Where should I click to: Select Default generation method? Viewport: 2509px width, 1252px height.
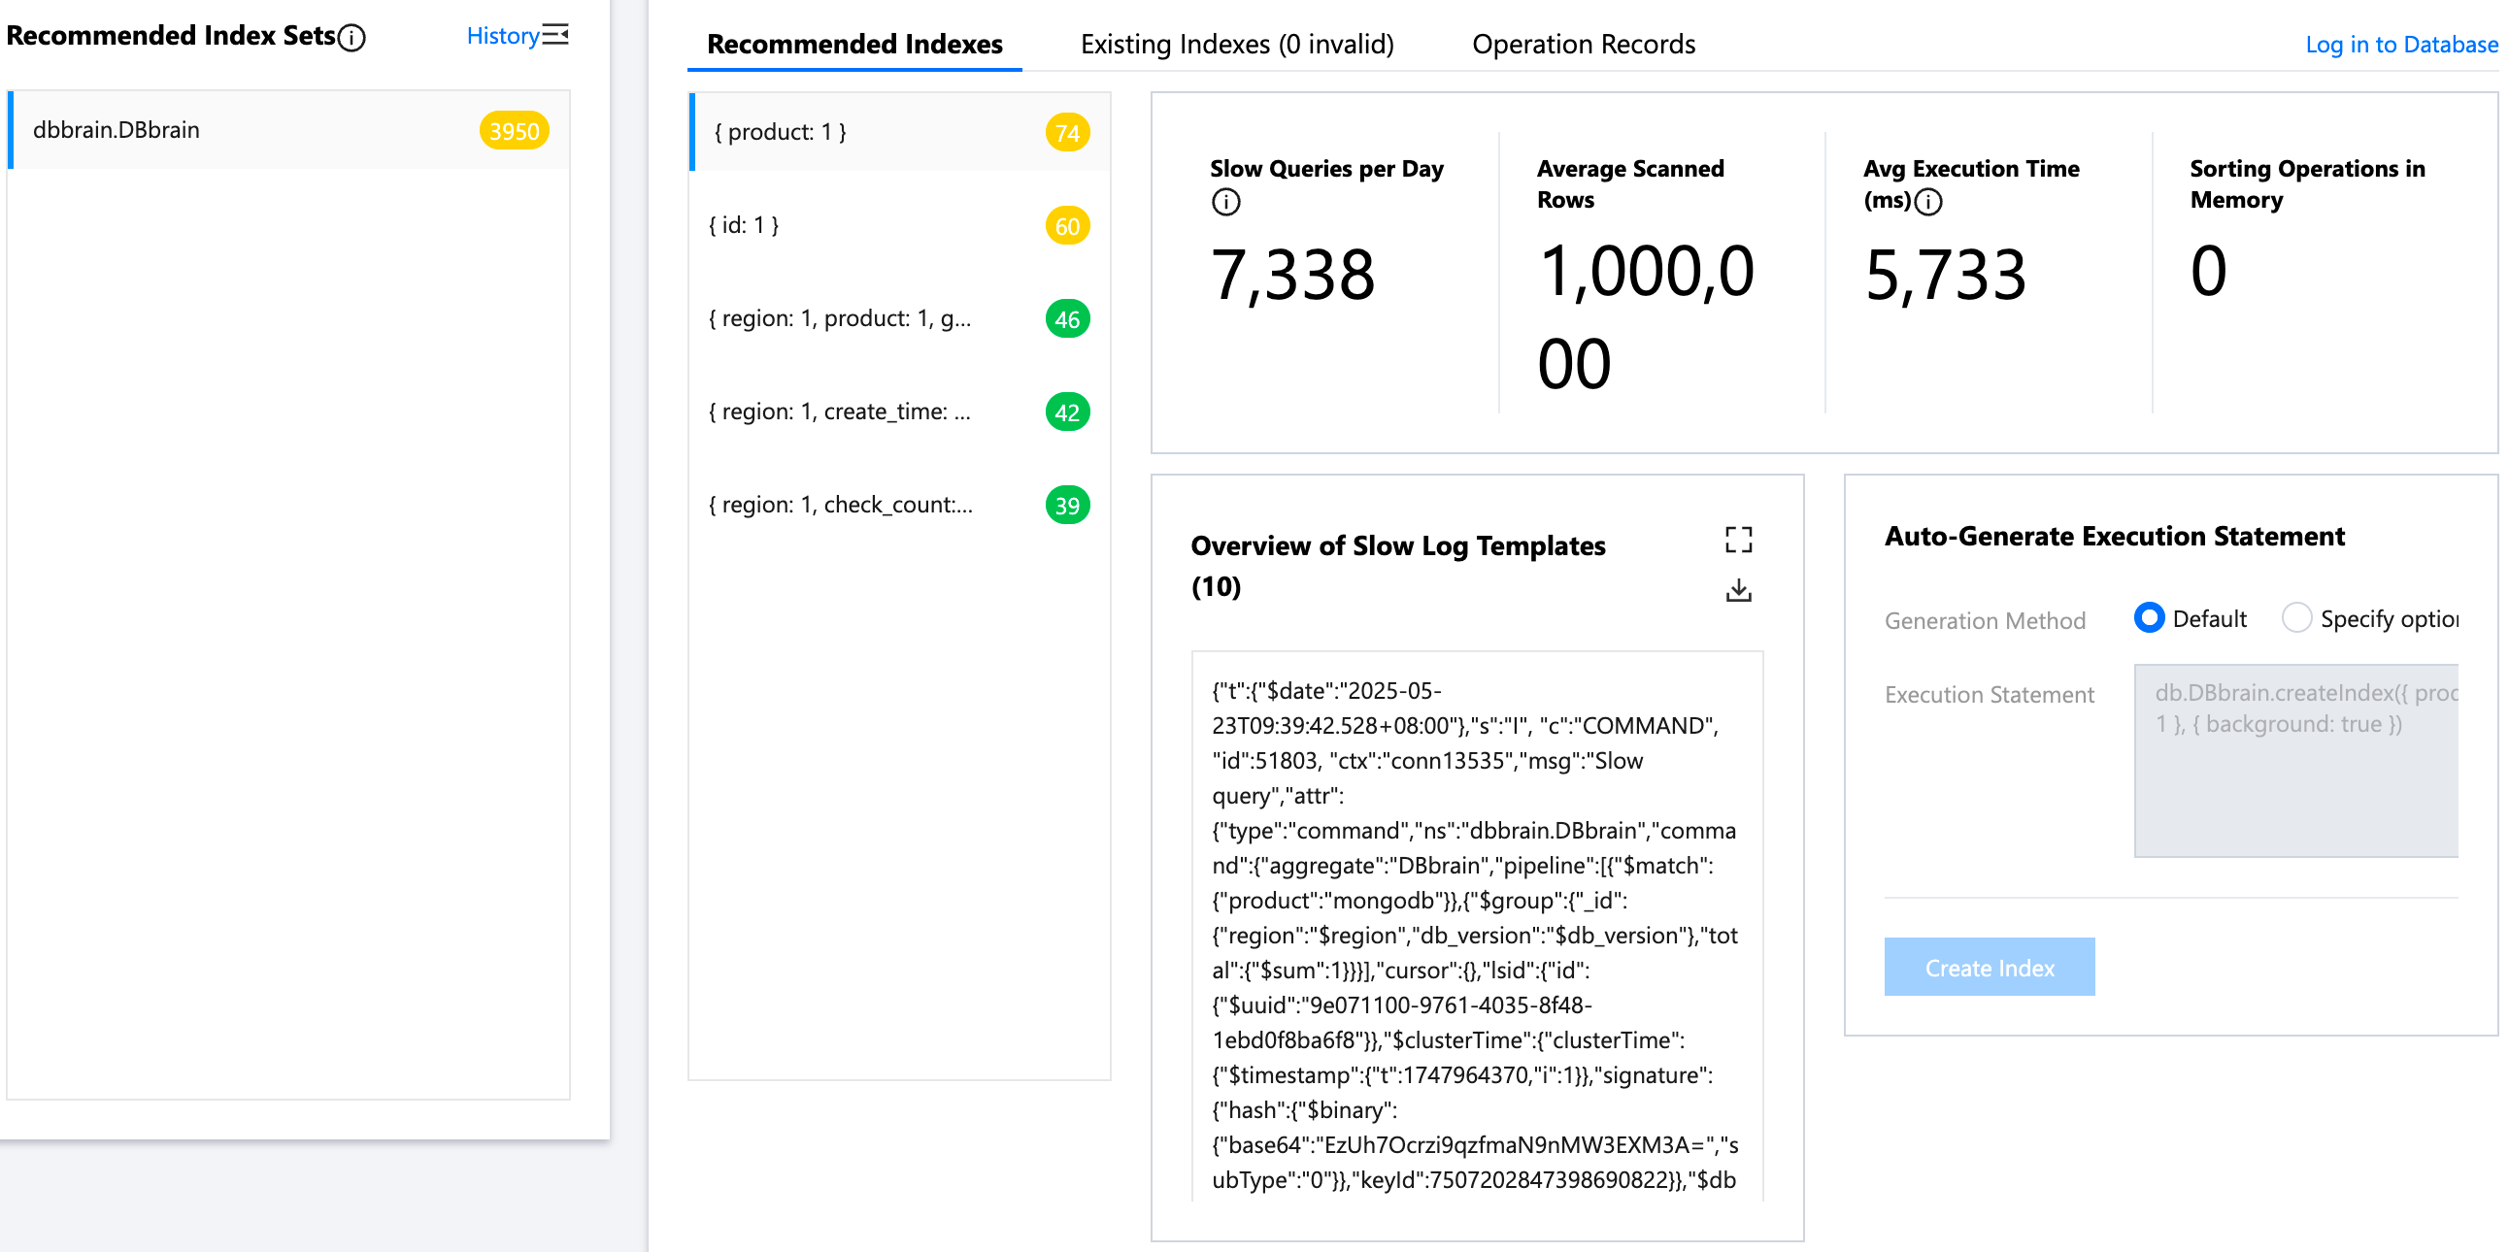[x=2149, y=618]
